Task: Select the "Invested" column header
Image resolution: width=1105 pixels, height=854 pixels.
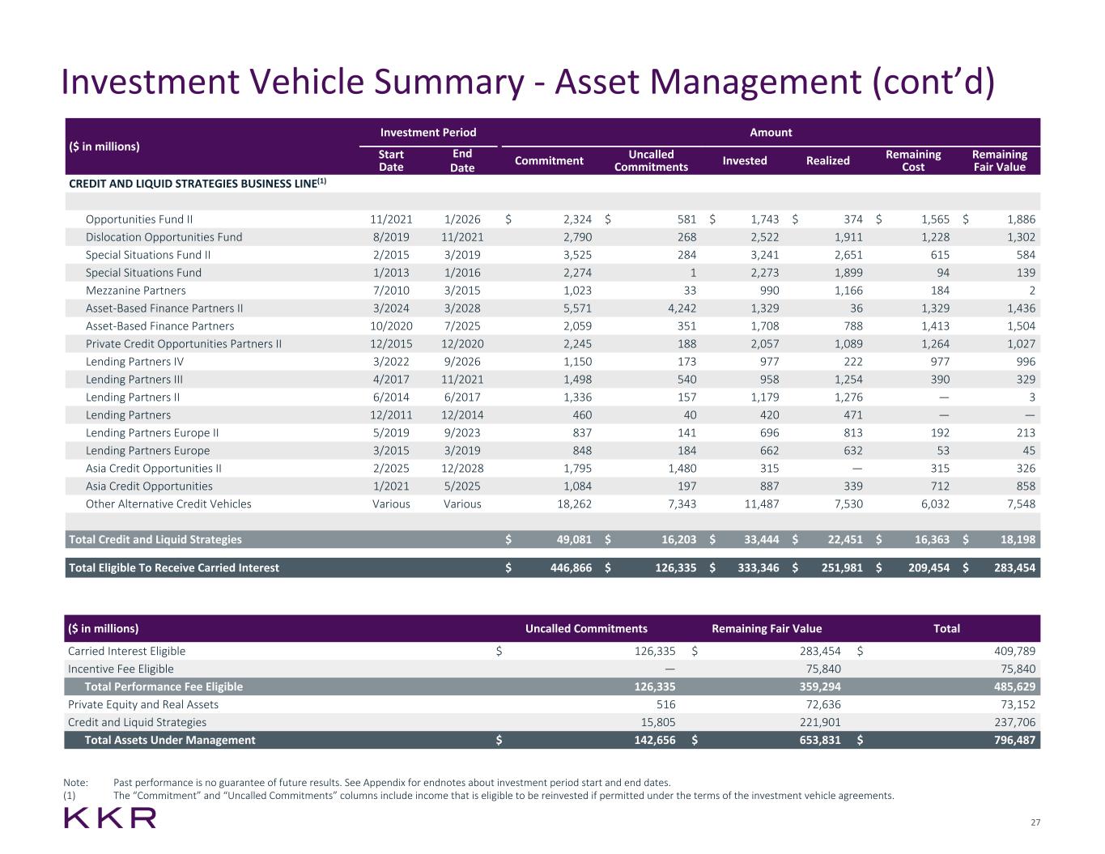Action: point(745,160)
